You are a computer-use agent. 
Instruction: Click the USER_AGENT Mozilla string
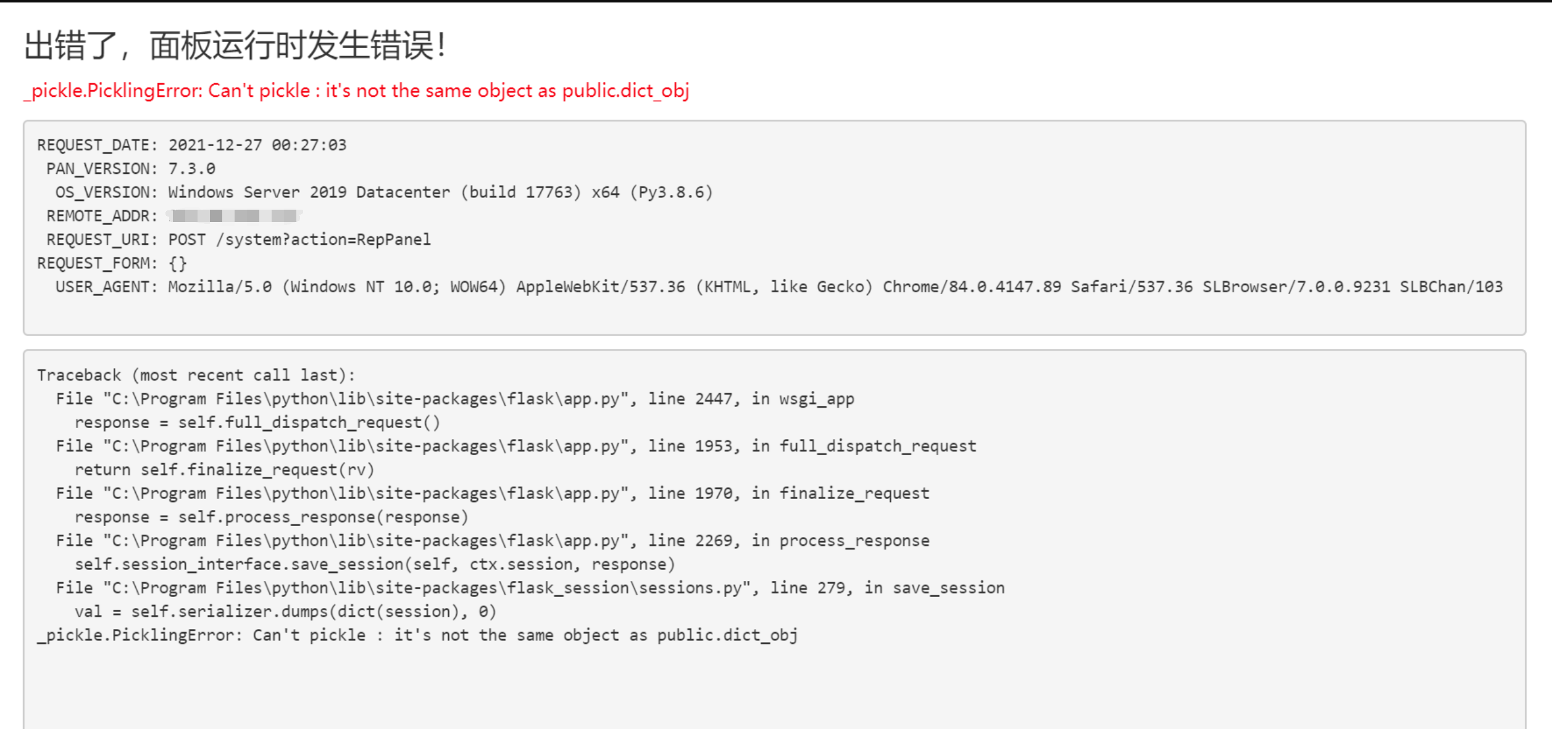click(x=835, y=287)
